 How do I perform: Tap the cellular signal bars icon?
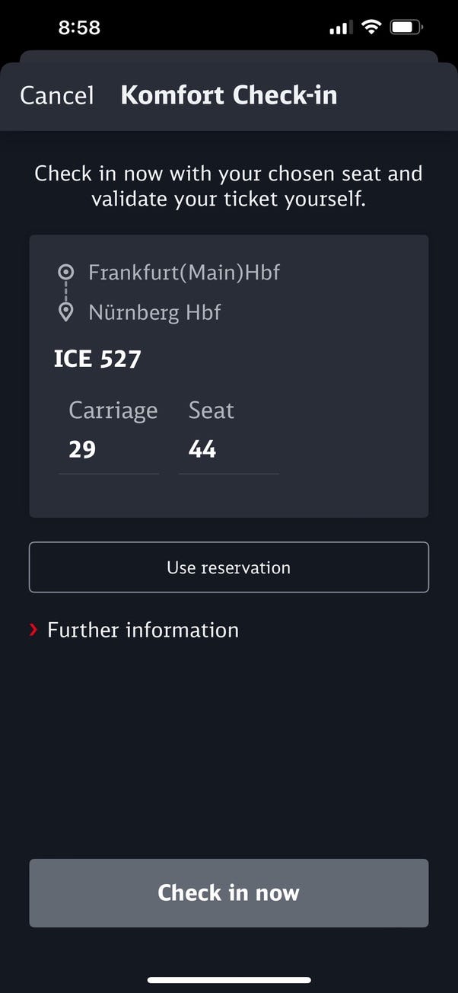click(340, 29)
